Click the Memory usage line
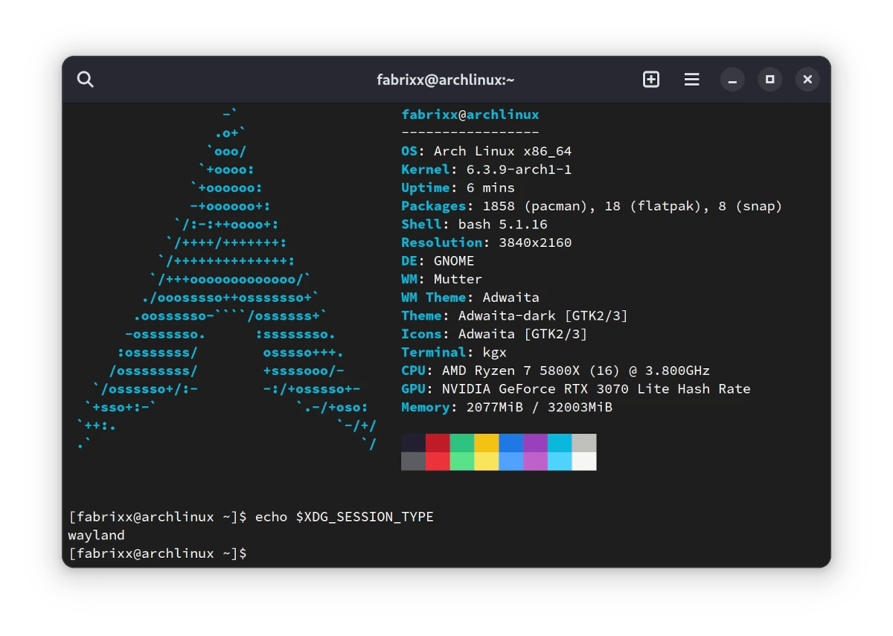 pos(506,407)
